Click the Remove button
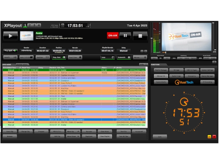 (x=89, y=131)
